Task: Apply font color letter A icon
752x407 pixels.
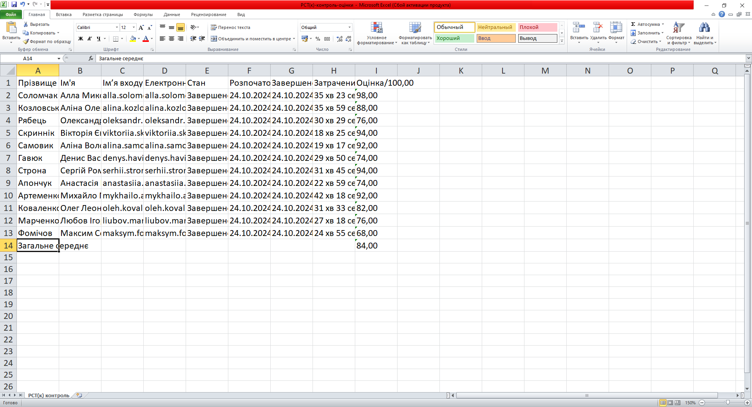Action: pyautogui.click(x=146, y=39)
